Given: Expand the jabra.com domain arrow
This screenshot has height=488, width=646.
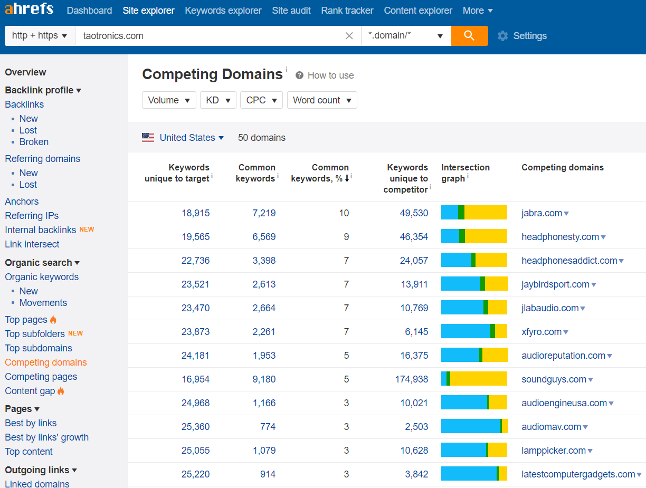Looking at the screenshot, I should click(x=566, y=214).
